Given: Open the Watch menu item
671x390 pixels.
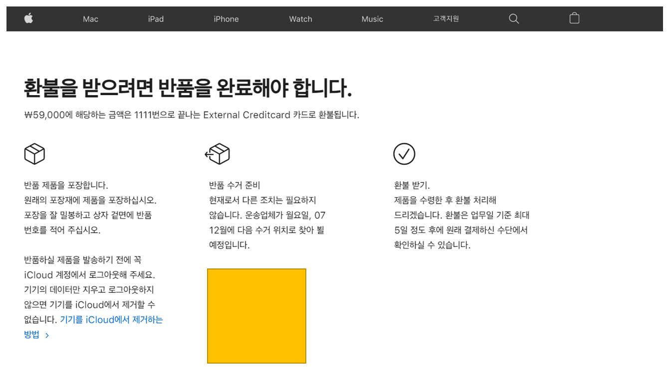Looking at the screenshot, I should coord(300,19).
